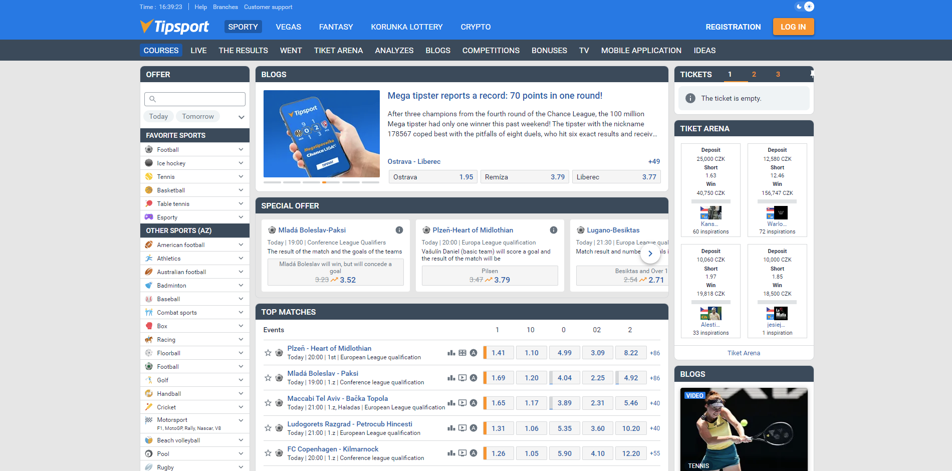952x471 pixels.
Task: Bet on Ostrava at odds 1.95
Action: [x=433, y=177]
